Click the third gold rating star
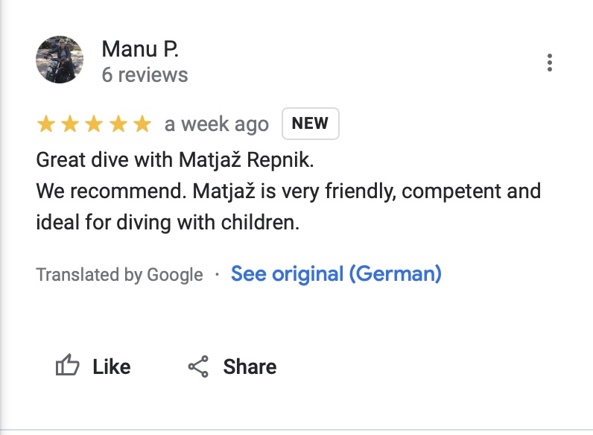This screenshot has width=593, height=435. (93, 124)
